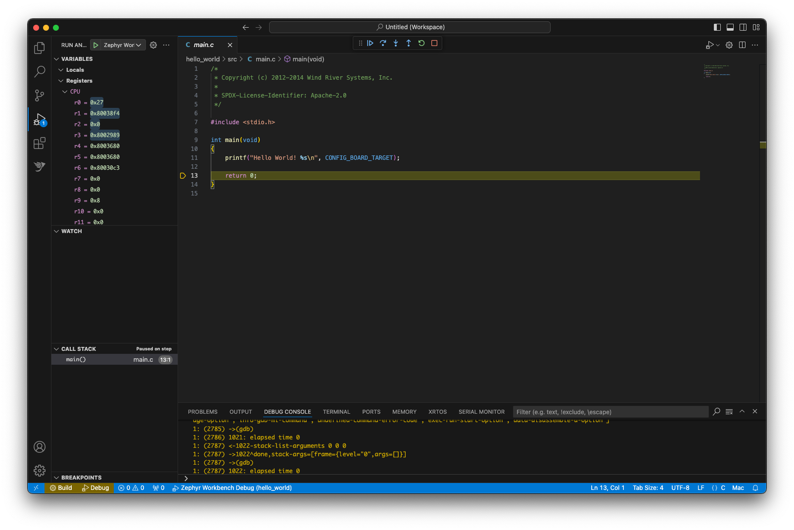Click the Continue debug icon
Screen dimensions: 794x530
tap(370, 43)
